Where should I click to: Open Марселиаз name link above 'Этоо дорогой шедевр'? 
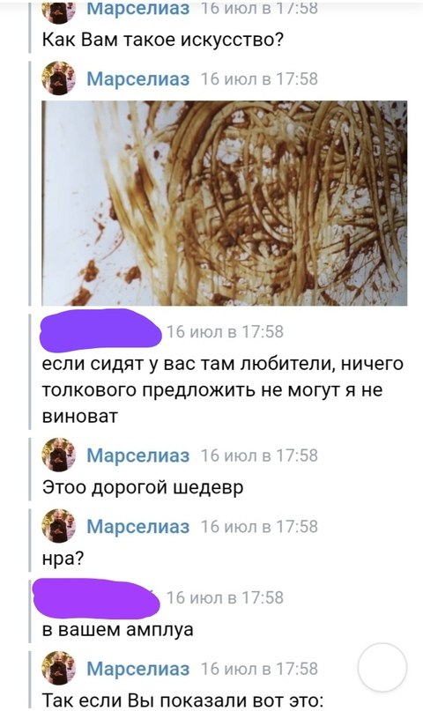pos(137,455)
